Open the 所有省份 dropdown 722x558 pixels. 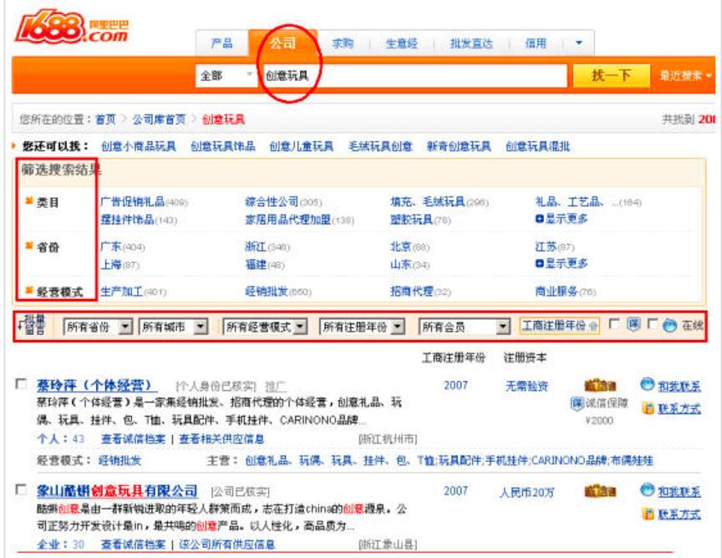coord(98,327)
